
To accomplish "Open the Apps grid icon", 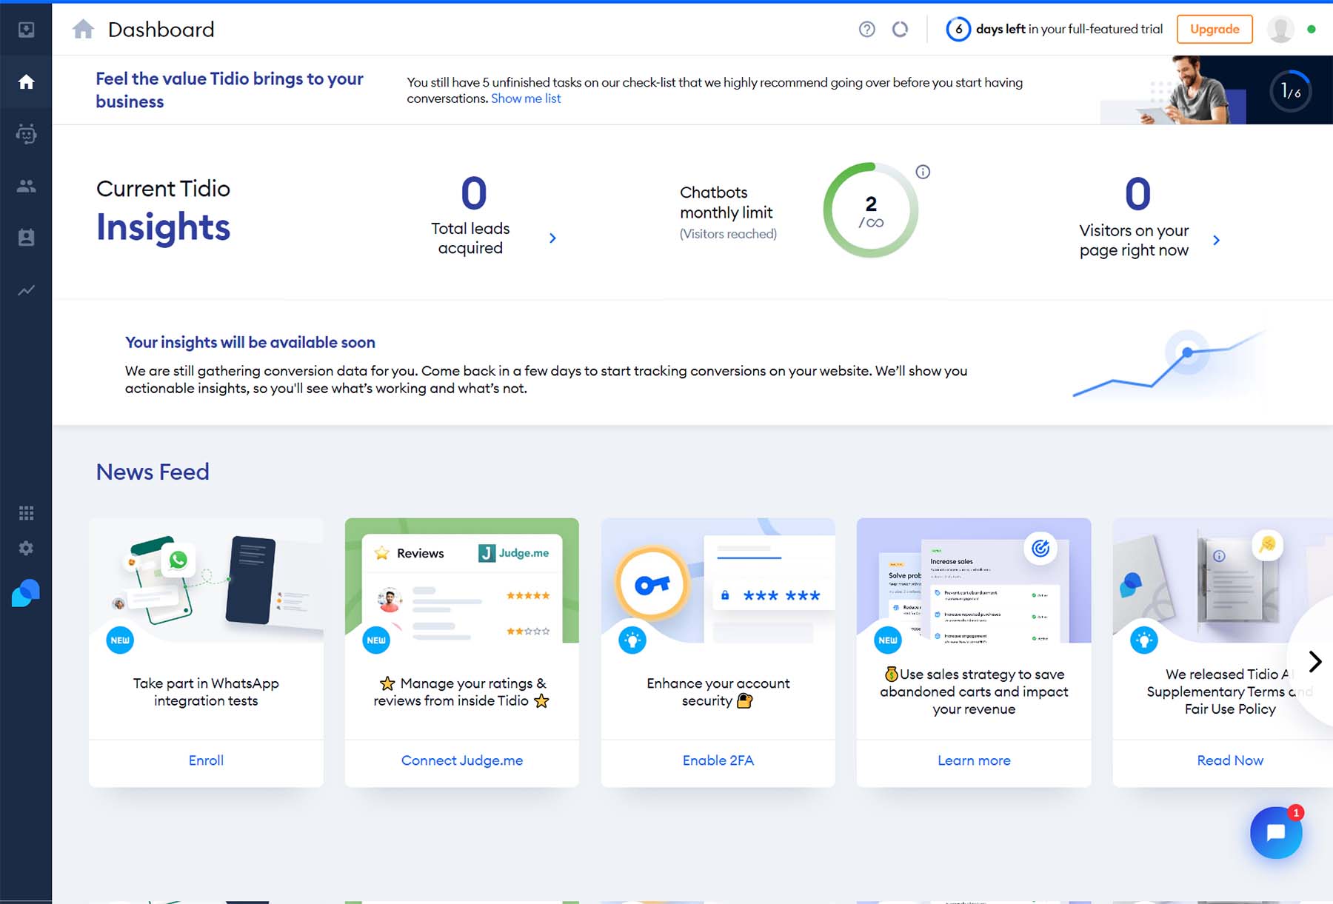I will pyautogui.click(x=26, y=512).
